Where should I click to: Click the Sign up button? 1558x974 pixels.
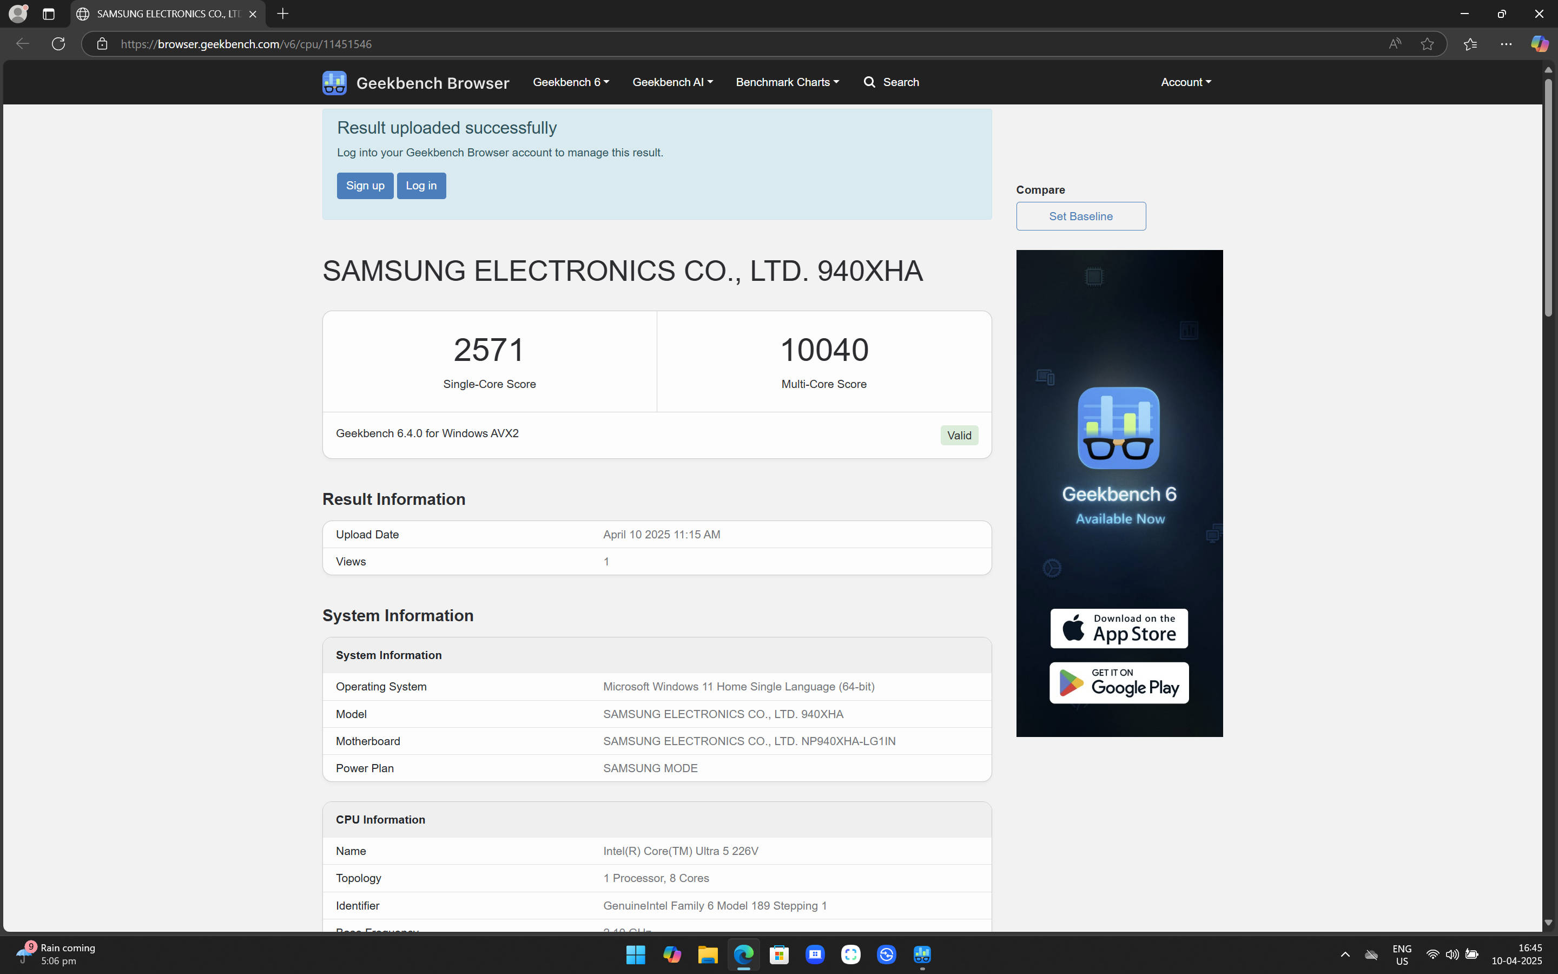(365, 186)
